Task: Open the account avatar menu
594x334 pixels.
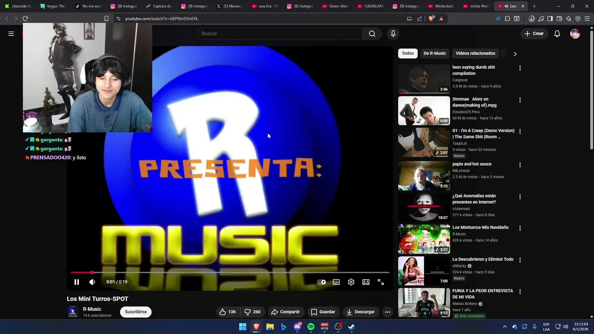Action: [x=575, y=33]
